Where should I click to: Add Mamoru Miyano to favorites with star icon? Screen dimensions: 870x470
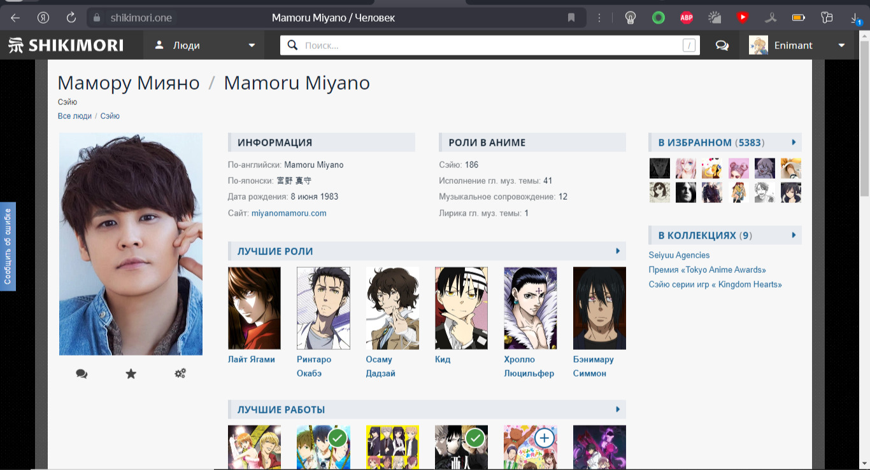click(131, 374)
